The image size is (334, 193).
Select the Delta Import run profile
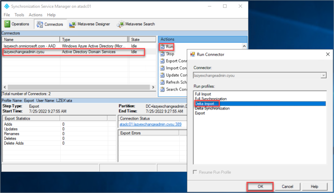point(207,103)
